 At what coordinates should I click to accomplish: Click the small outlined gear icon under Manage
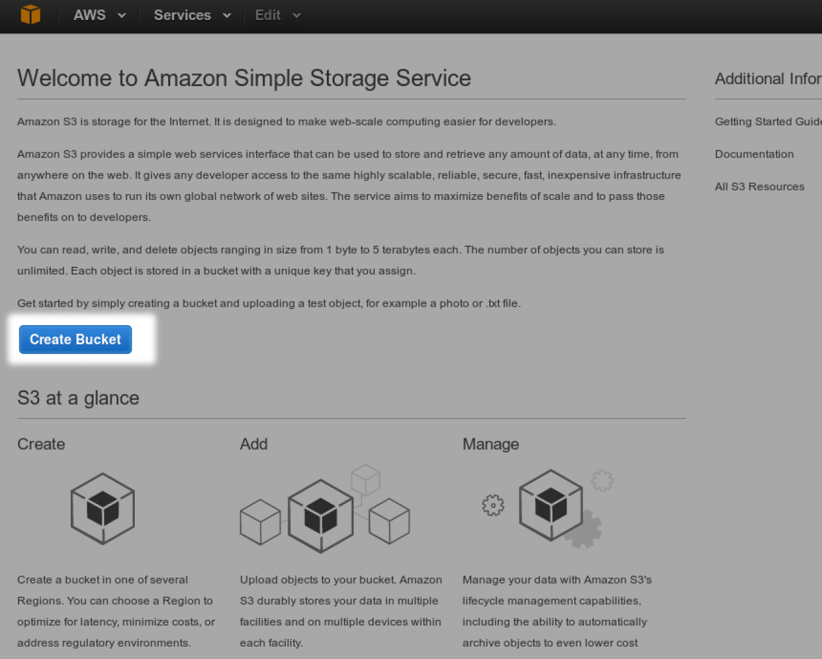[493, 505]
